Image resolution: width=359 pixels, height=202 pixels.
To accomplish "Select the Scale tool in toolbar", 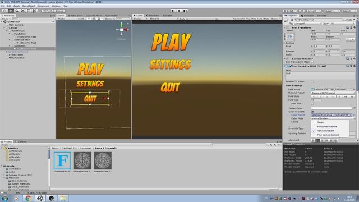I will pyautogui.click(x=22, y=11).
